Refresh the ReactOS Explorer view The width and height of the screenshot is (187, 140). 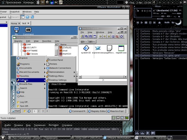[122, 37]
